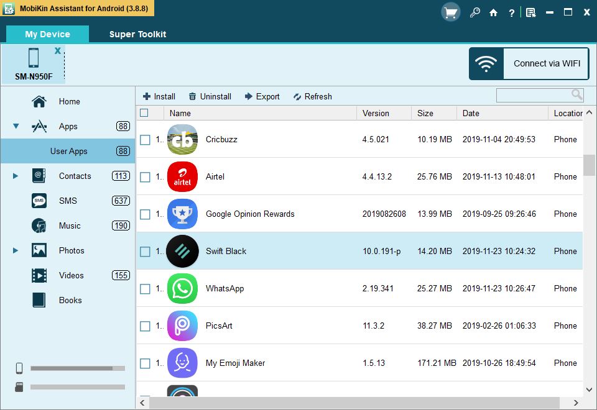The height and width of the screenshot is (410, 597).
Task: Click the Home sidebar icon
Action: point(39,101)
